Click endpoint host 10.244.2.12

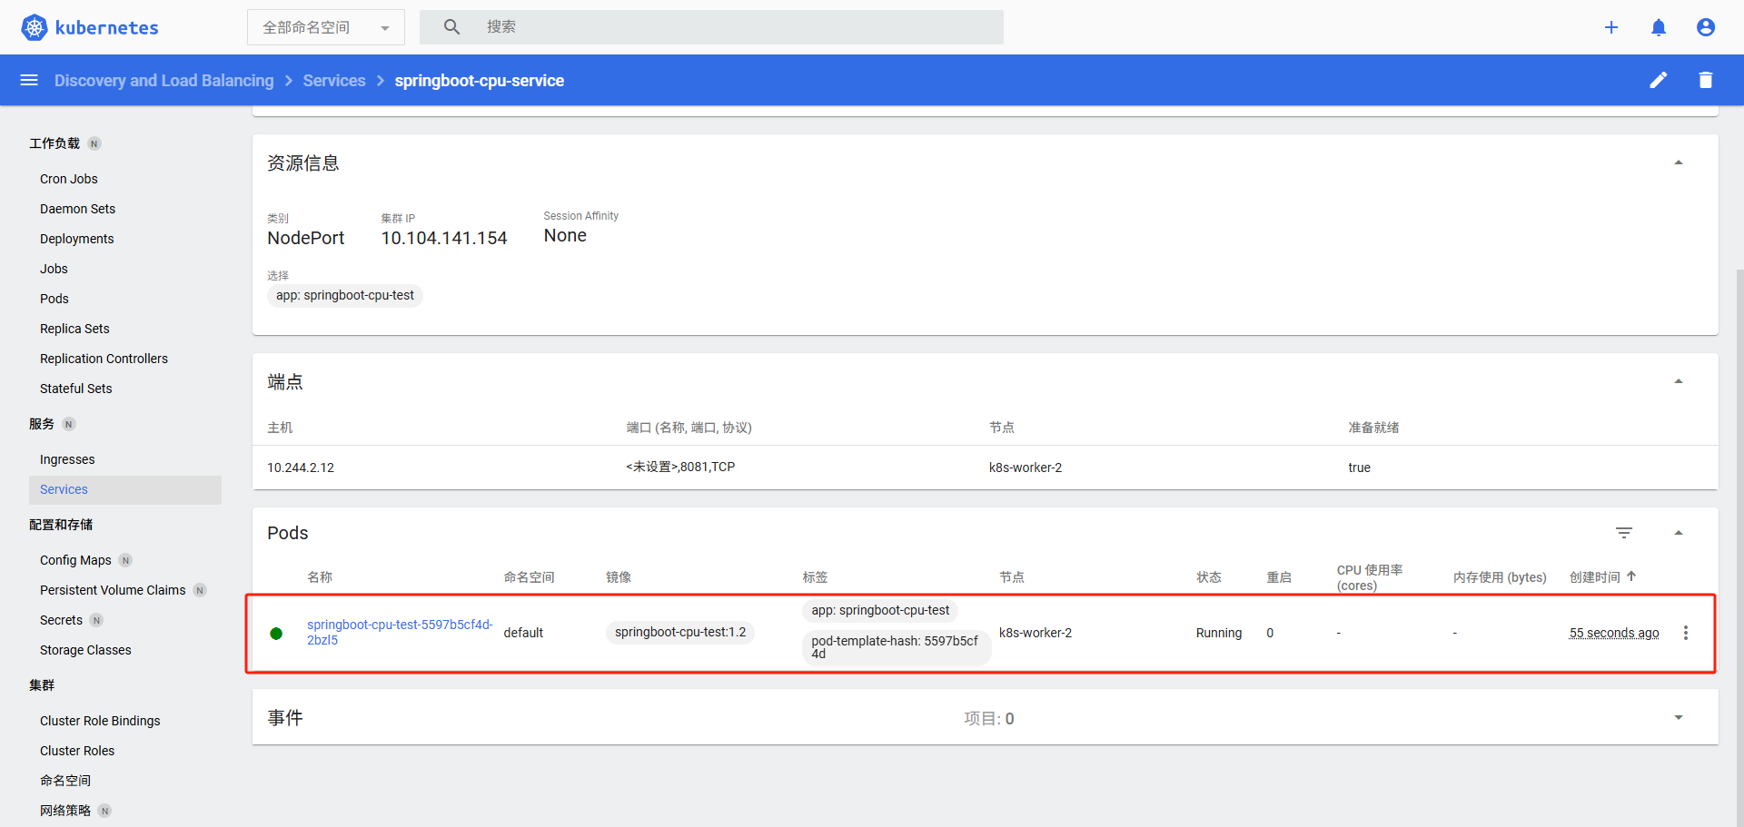(301, 468)
